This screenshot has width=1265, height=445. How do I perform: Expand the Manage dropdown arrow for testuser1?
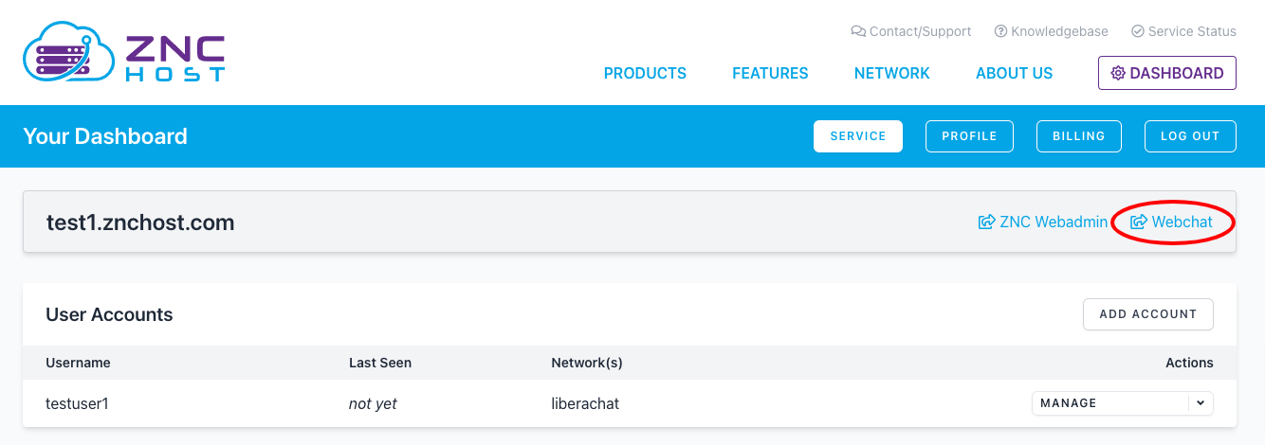click(1201, 403)
